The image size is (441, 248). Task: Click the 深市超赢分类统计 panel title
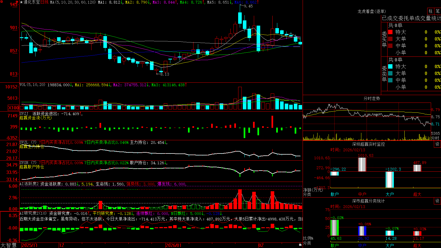tap(369, 201)
